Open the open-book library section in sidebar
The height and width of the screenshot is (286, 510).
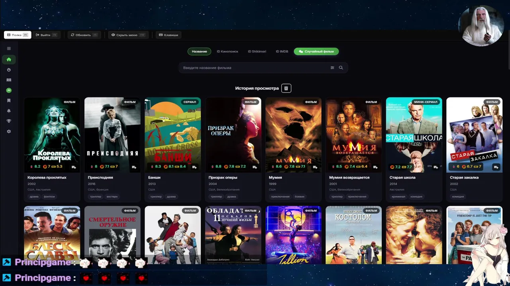pyautogui.click(x=9, y=80)
